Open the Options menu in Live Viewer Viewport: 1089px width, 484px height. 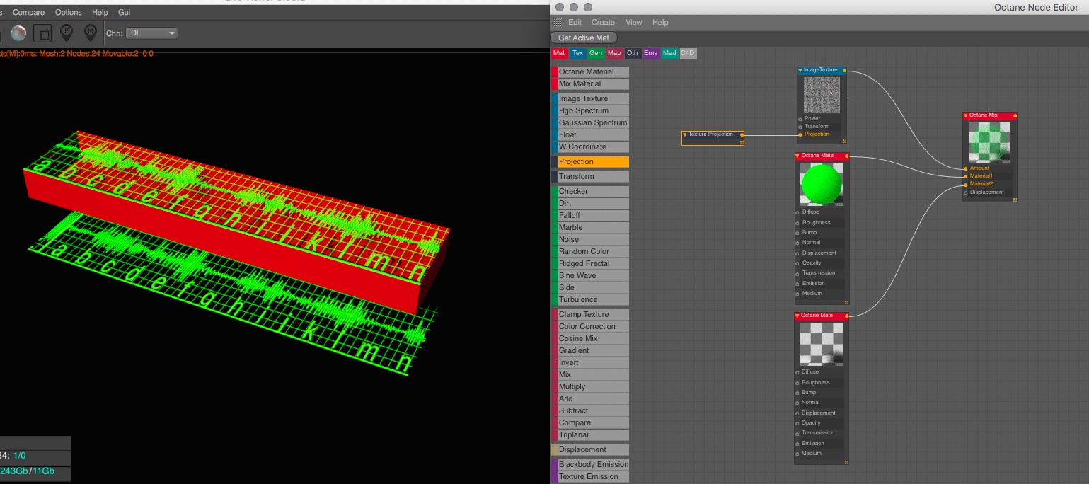(x=69, y=13)
